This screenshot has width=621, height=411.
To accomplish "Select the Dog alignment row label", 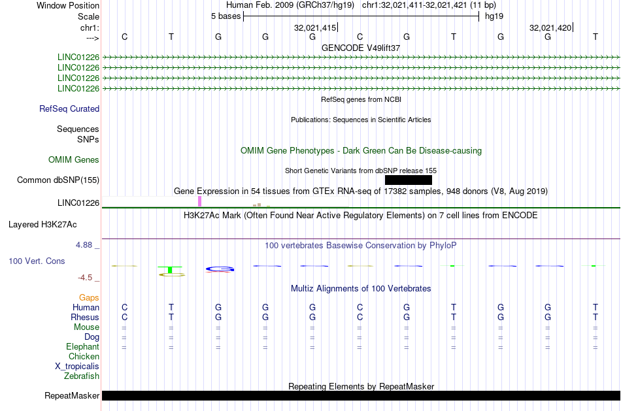I will point(92,337).
